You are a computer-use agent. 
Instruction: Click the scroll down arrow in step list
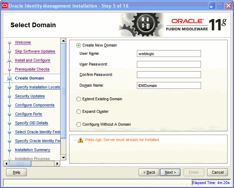click(x=63, y=158)
